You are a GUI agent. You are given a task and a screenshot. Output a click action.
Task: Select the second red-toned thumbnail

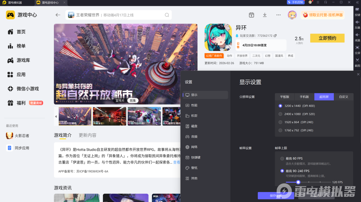click(109, 116)
